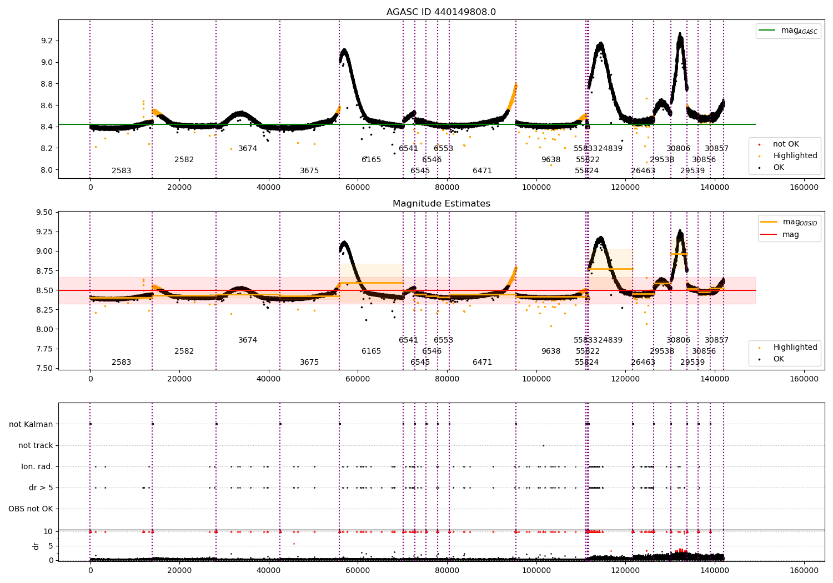Click the 9.50 y-axis tick label
This screenshot has height=583, width=833.
click(x=44, y=213)
